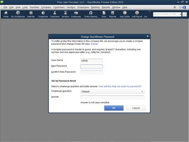Open the Edit menu

(11, 7)
